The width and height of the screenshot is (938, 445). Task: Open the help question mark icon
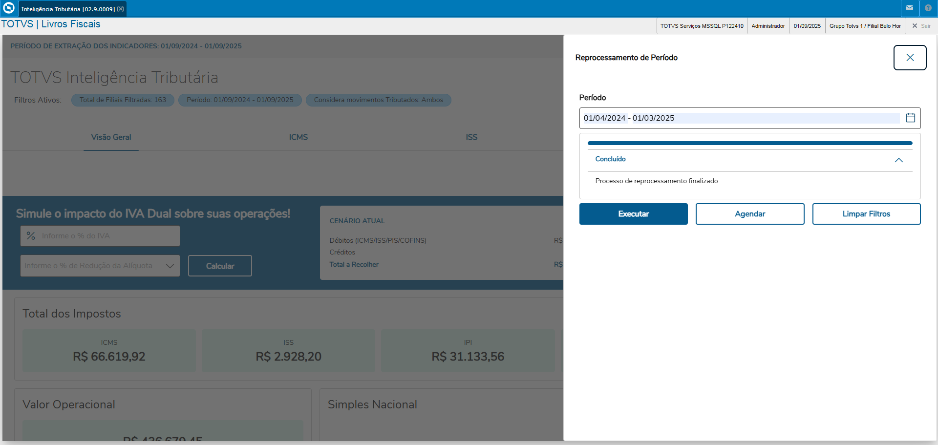928,8
